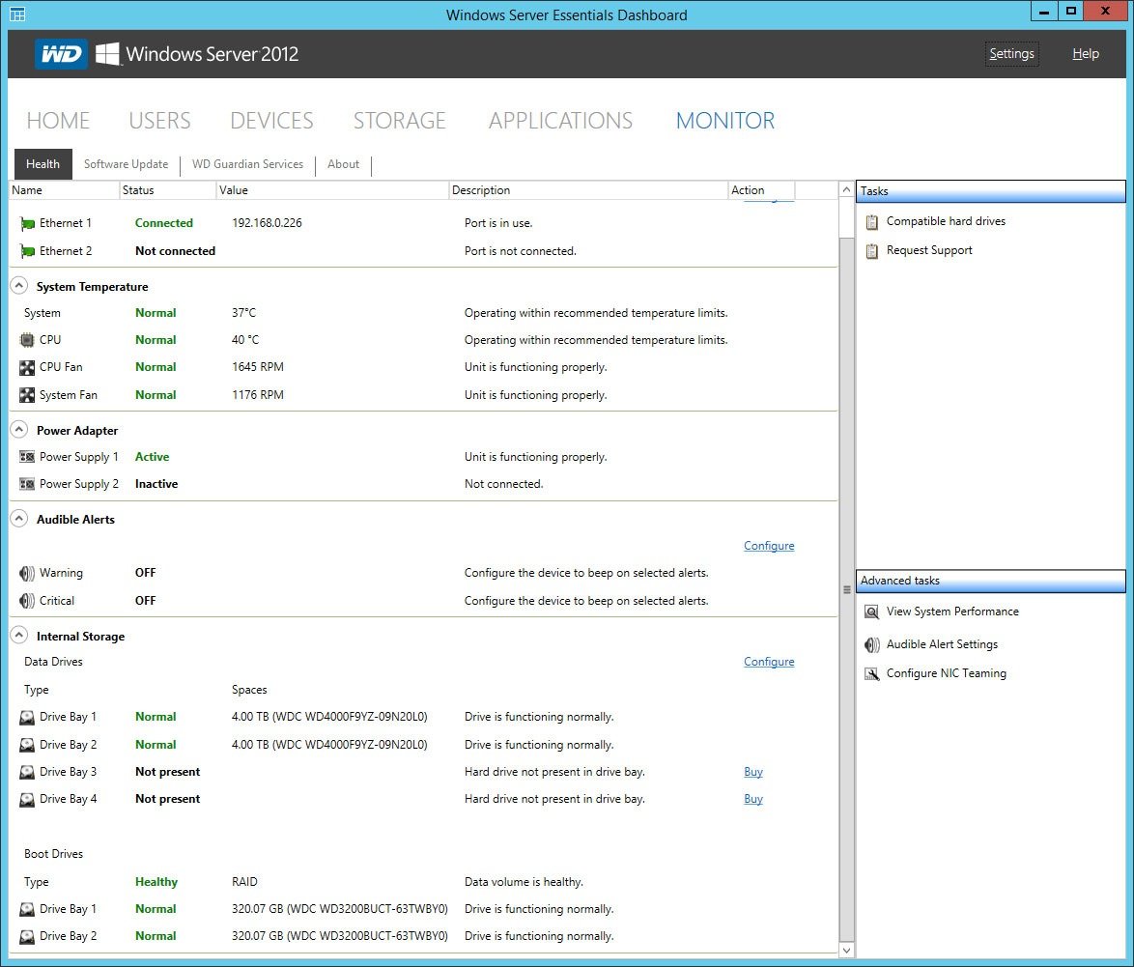Image resolution: width=1134 pixels, height=967 pixels.
Task: Click the Action column header
Action: click(761, 190)
